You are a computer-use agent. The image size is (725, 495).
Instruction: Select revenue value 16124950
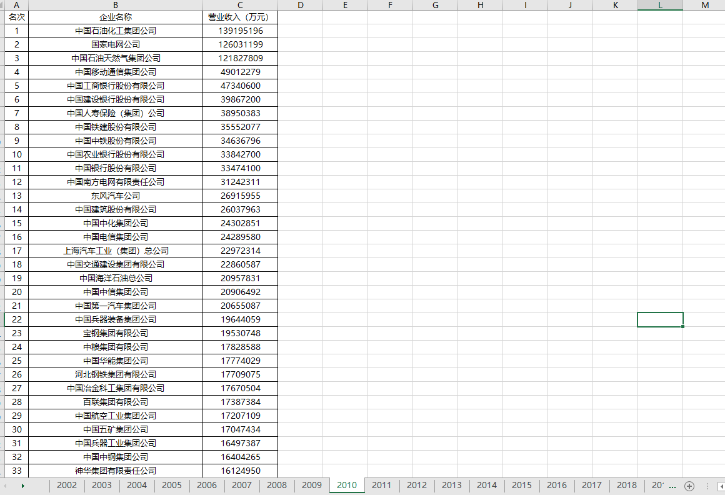pyautogui.click(x=241, y=471)
